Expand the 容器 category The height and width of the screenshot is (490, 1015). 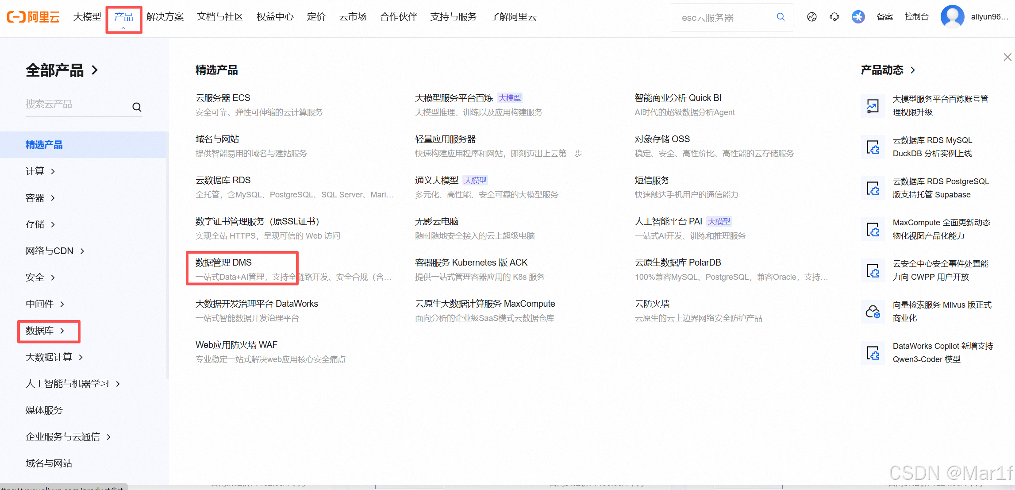pyautogui.click(x=40, y=198)
